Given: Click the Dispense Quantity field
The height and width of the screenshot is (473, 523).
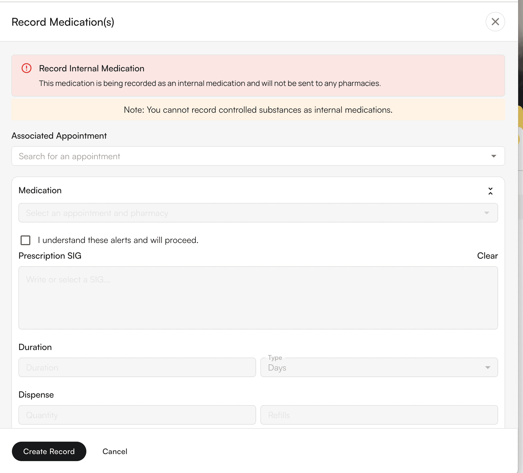Looking at the screenshot, I should (x=137, y=415).
